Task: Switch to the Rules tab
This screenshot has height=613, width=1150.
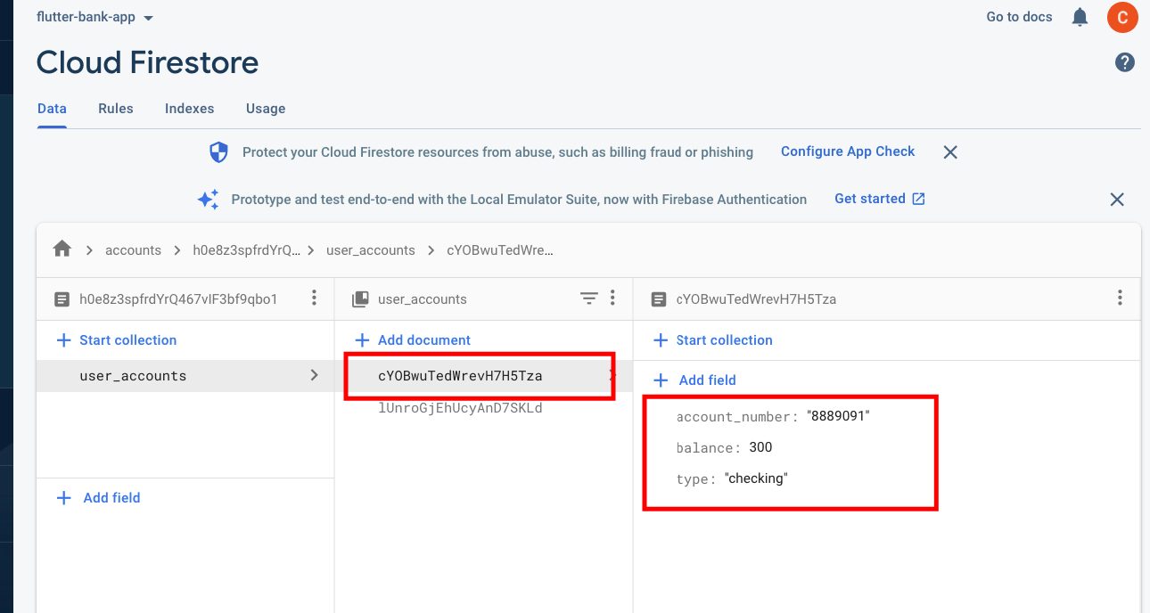Action: point(116,109)
